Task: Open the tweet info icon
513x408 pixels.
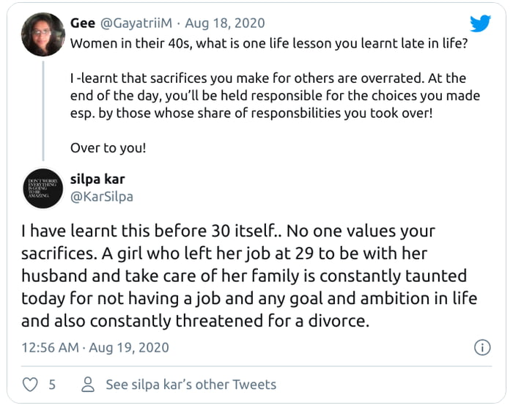Action: pyautogui.click(x=481, y=347)
